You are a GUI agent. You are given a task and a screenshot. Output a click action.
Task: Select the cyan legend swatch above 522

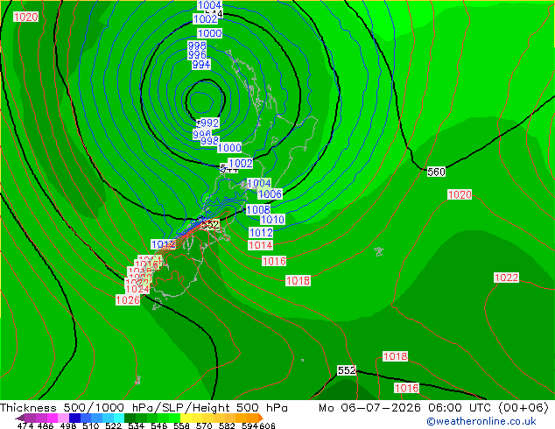coord(119,418)
